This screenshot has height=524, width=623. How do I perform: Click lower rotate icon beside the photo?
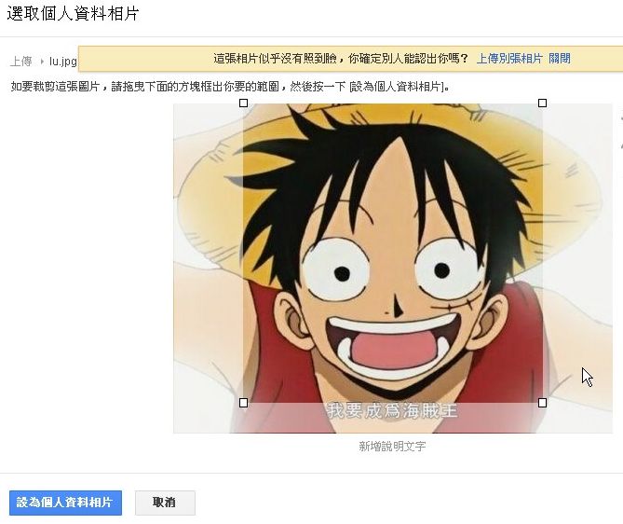621,145
